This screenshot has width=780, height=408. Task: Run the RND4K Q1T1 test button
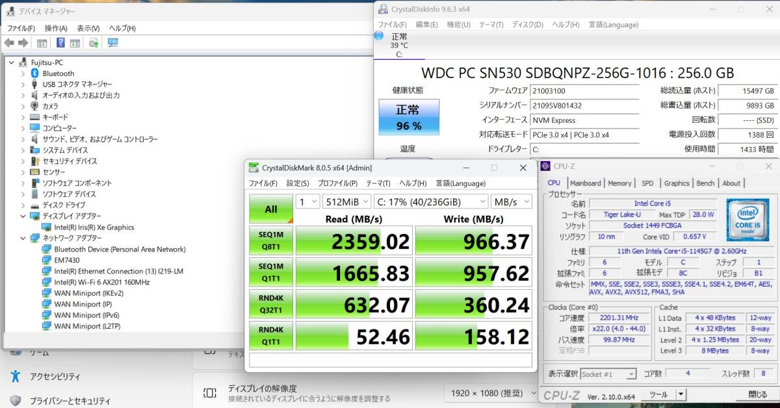271,336
